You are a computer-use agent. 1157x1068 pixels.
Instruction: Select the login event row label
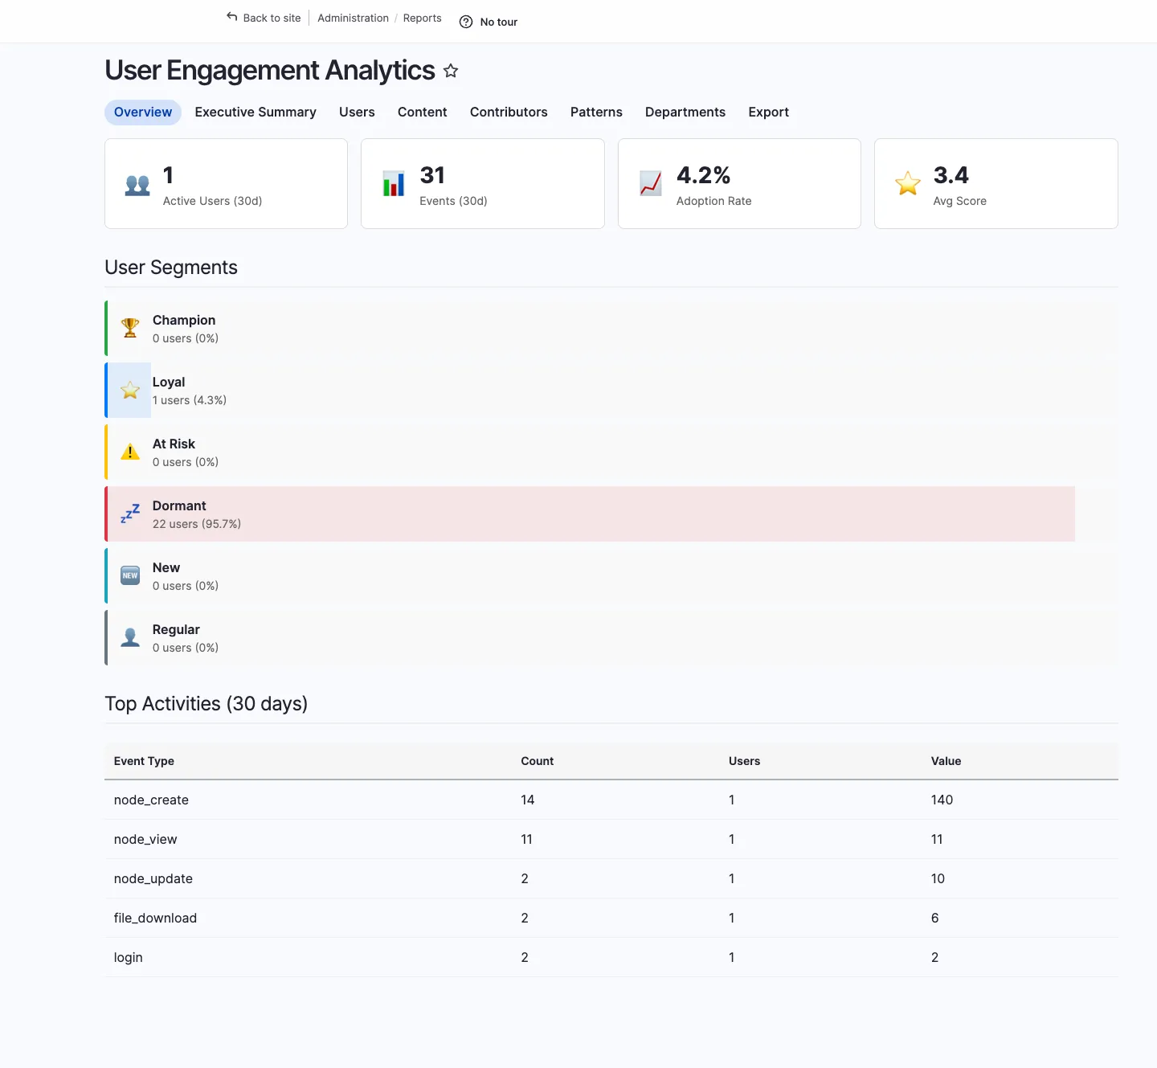(x=129, y=957)
